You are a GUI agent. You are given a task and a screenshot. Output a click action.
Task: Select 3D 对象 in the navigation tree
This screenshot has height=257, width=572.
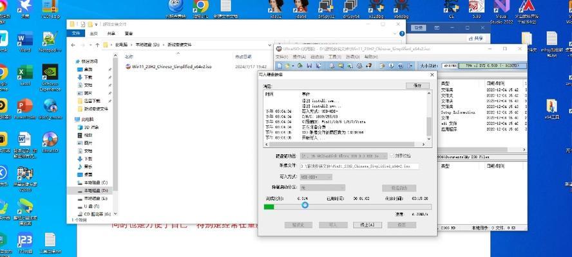tap(88, 127)
